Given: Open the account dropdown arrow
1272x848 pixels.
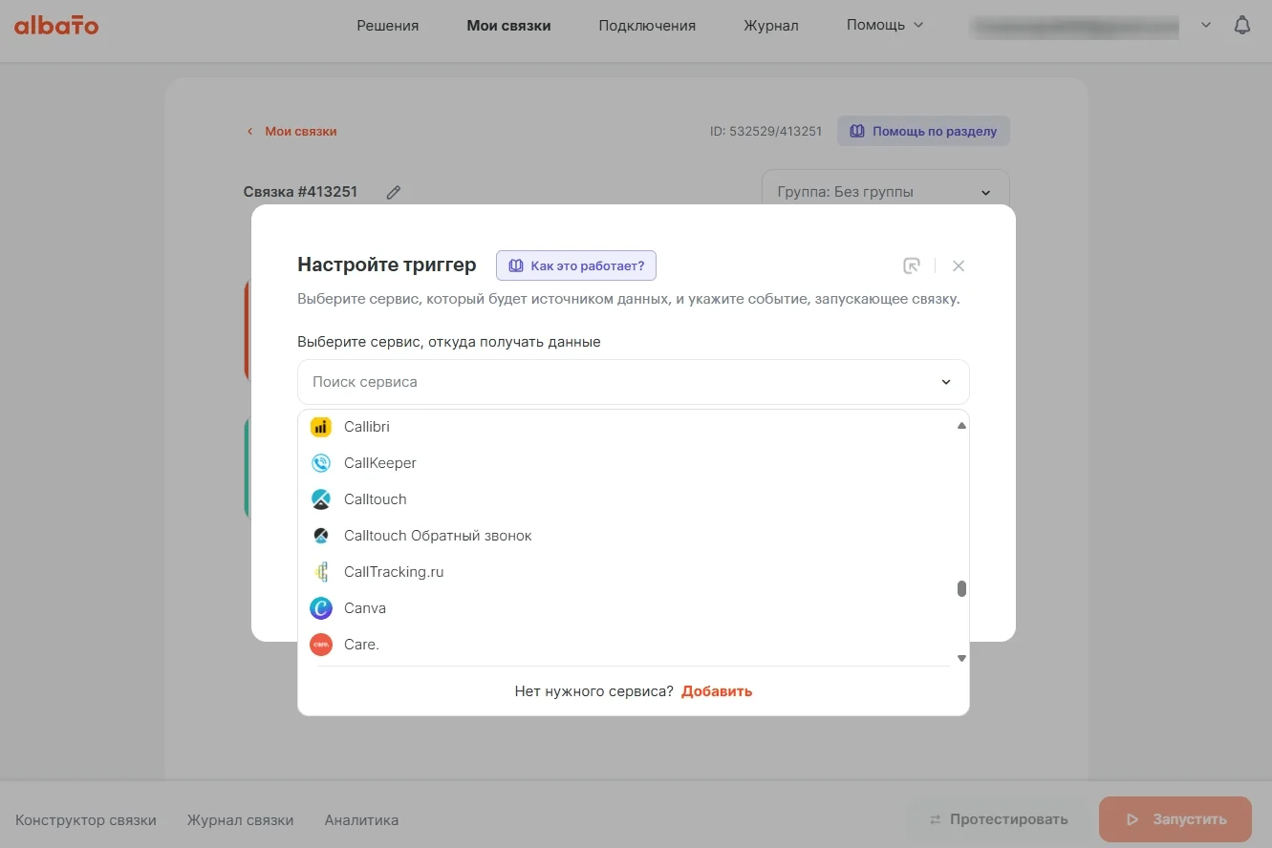Looking at the screenshot, I should [1206, 26].
